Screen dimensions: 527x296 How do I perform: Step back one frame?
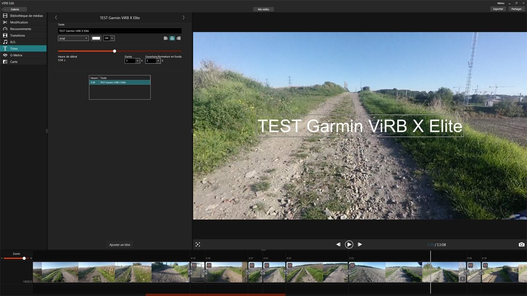tap(338, 244)
